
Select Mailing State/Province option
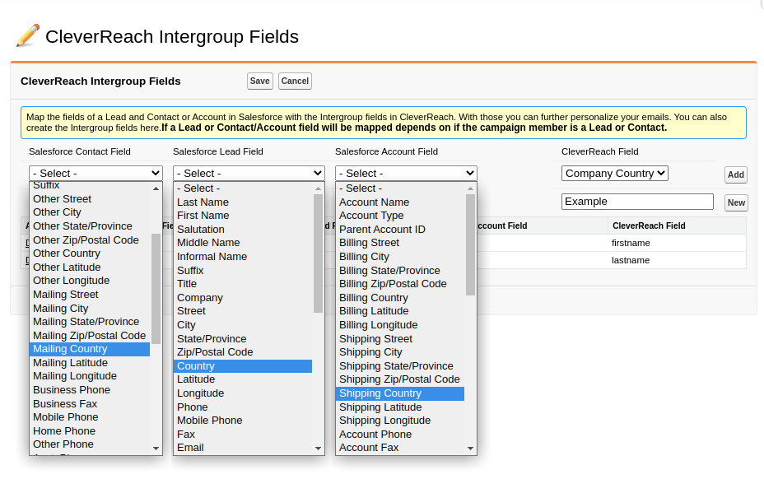pyautogui.click(x=90, y=322)
